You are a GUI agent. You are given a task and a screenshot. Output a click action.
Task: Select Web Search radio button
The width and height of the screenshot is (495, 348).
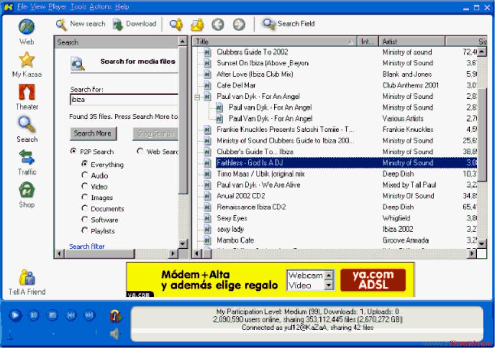[x=140, y=151]
